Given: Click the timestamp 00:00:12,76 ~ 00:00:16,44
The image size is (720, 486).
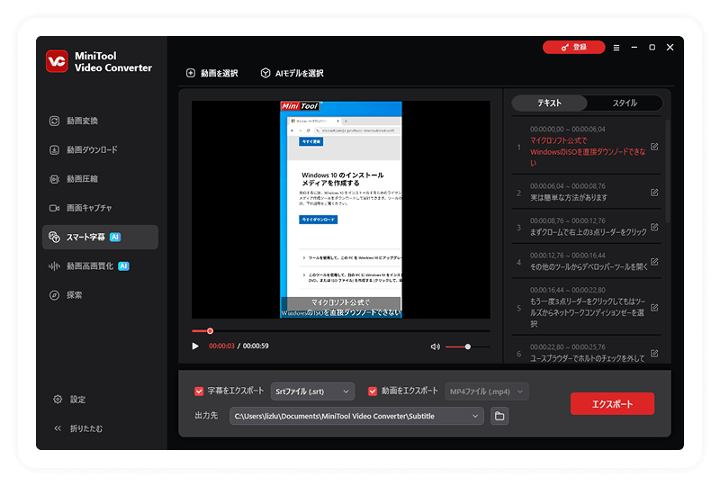Looking at the screenshot, I should [x=568, y=256].
